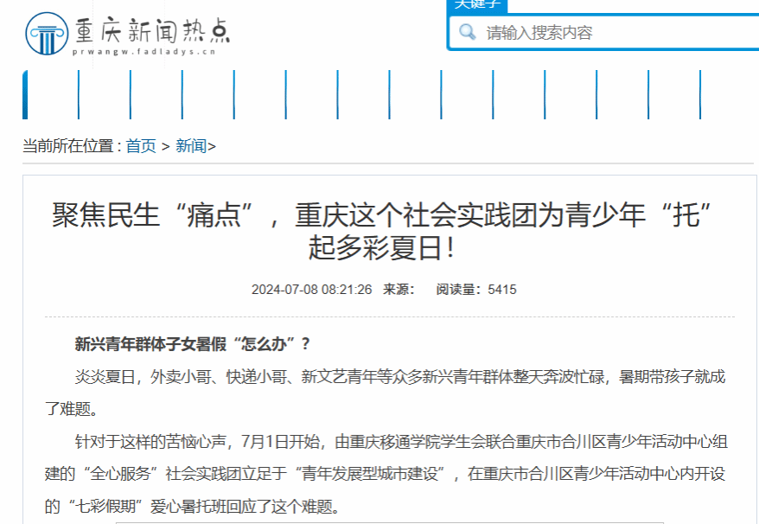Click the 来源 source label
This screenshot has width=759, height=524.
click(399, 289)
